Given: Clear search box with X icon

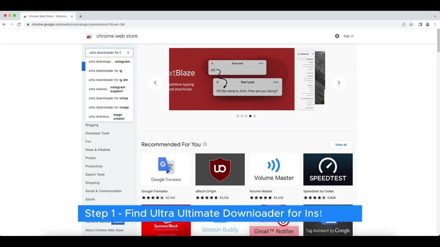Looking at the screenshot, I should (128, 52).
